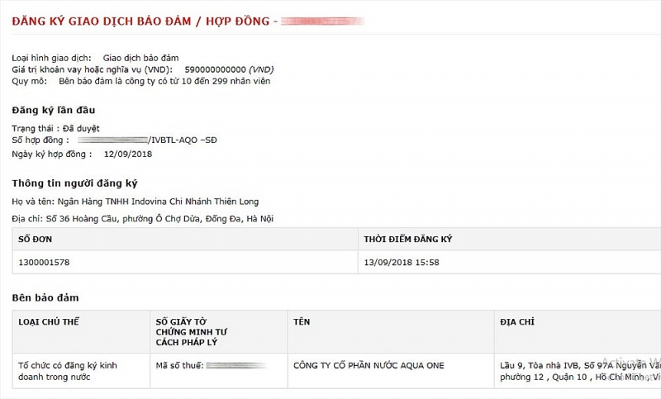Click the THỜI ĐIỂM ĐĂNG KÝ column header
Screen dimensions: 661x399
[407, 240]
